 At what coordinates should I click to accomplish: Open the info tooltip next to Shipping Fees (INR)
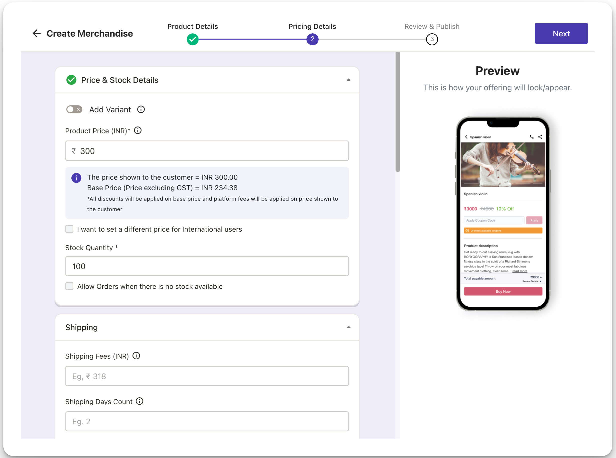coord(136,356)
